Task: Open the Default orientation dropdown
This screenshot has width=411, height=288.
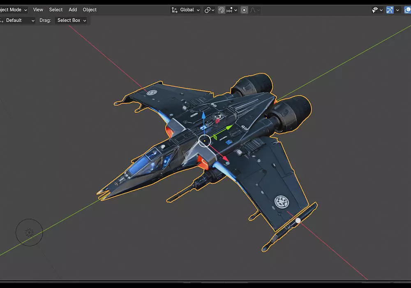Action: pyautogui.click(x=18, y=20)
